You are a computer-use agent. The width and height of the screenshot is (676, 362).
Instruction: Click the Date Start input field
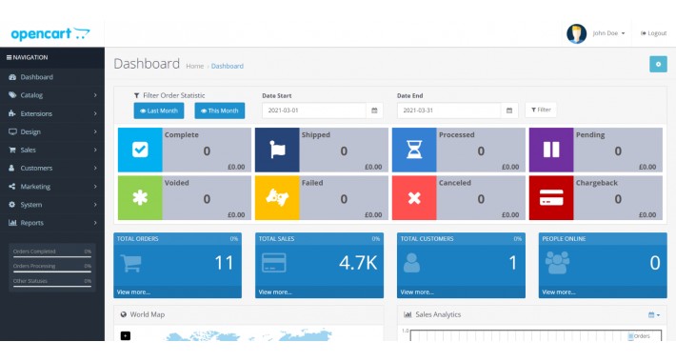(x=314, y=111)
